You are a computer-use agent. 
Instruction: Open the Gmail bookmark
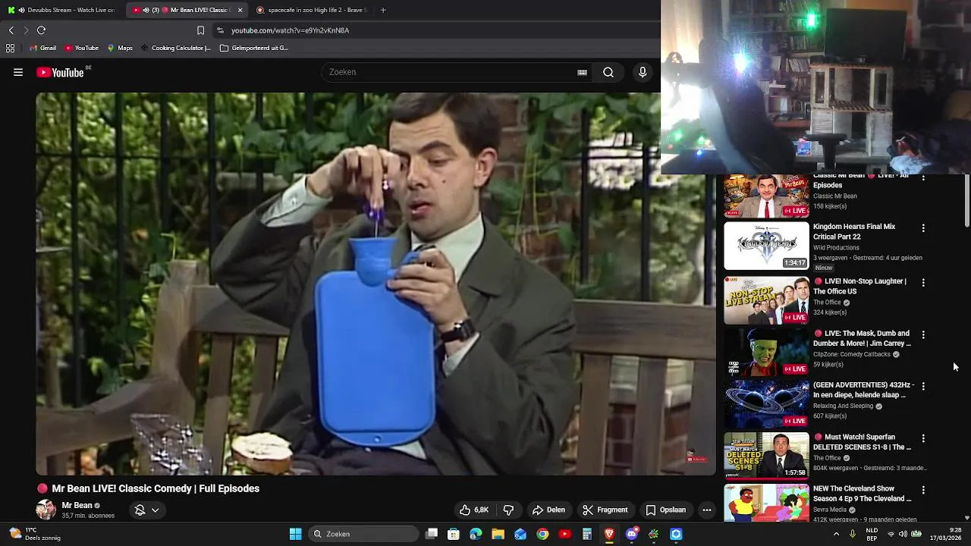click(x=42, y=48)
